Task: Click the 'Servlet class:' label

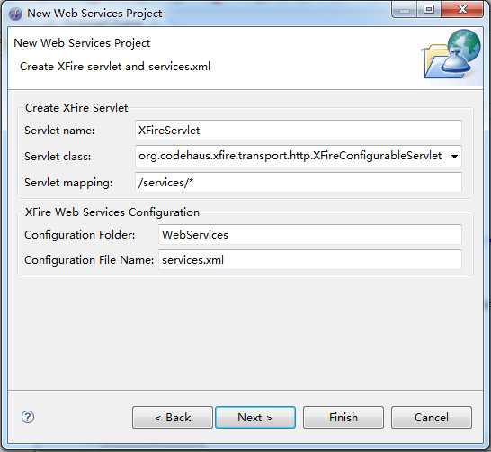Action: point(58,156)
